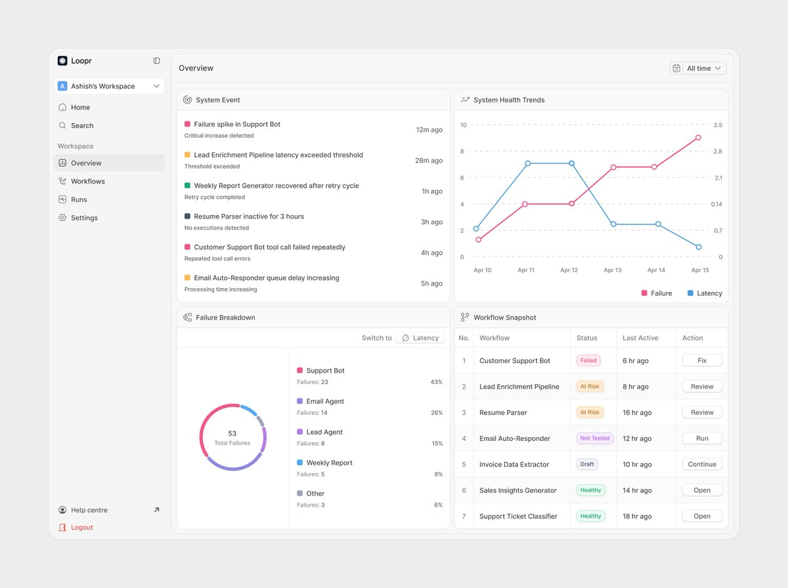
Task: Toggle Failure series in chart legend
Action: (x=657, y=293)
